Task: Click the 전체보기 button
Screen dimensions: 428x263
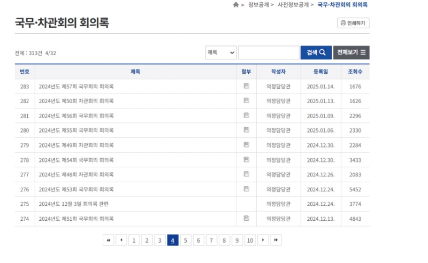Action: pos(351,52)
